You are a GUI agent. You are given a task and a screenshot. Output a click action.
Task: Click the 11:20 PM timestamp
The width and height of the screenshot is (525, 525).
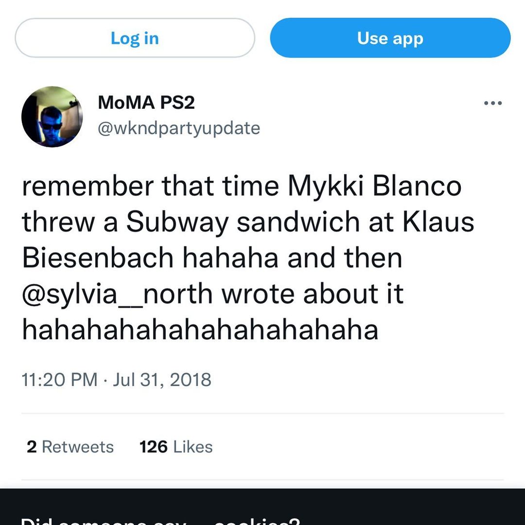pos(59,379)
